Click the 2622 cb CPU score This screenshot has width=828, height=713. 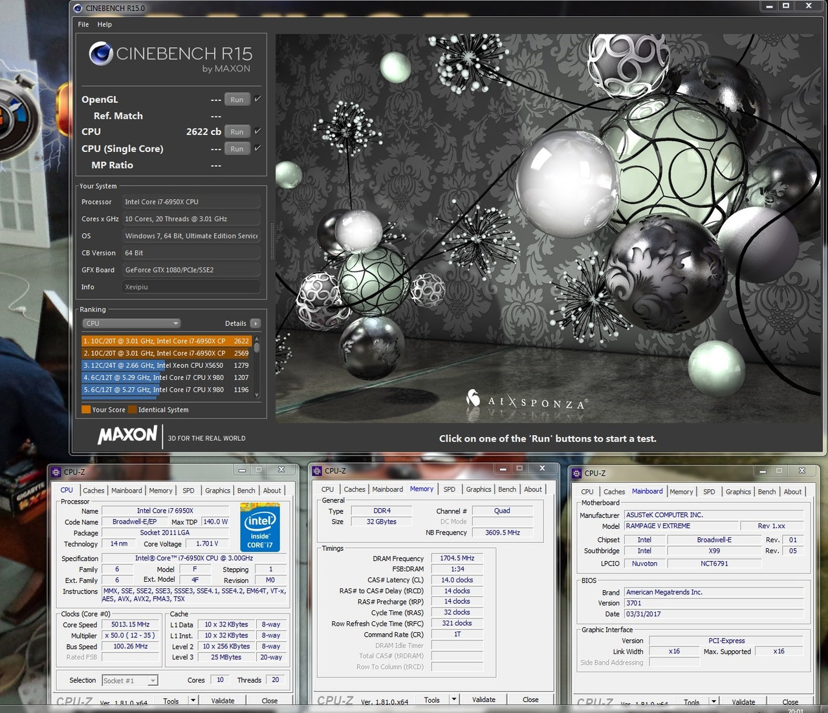[x=204, y=131]
